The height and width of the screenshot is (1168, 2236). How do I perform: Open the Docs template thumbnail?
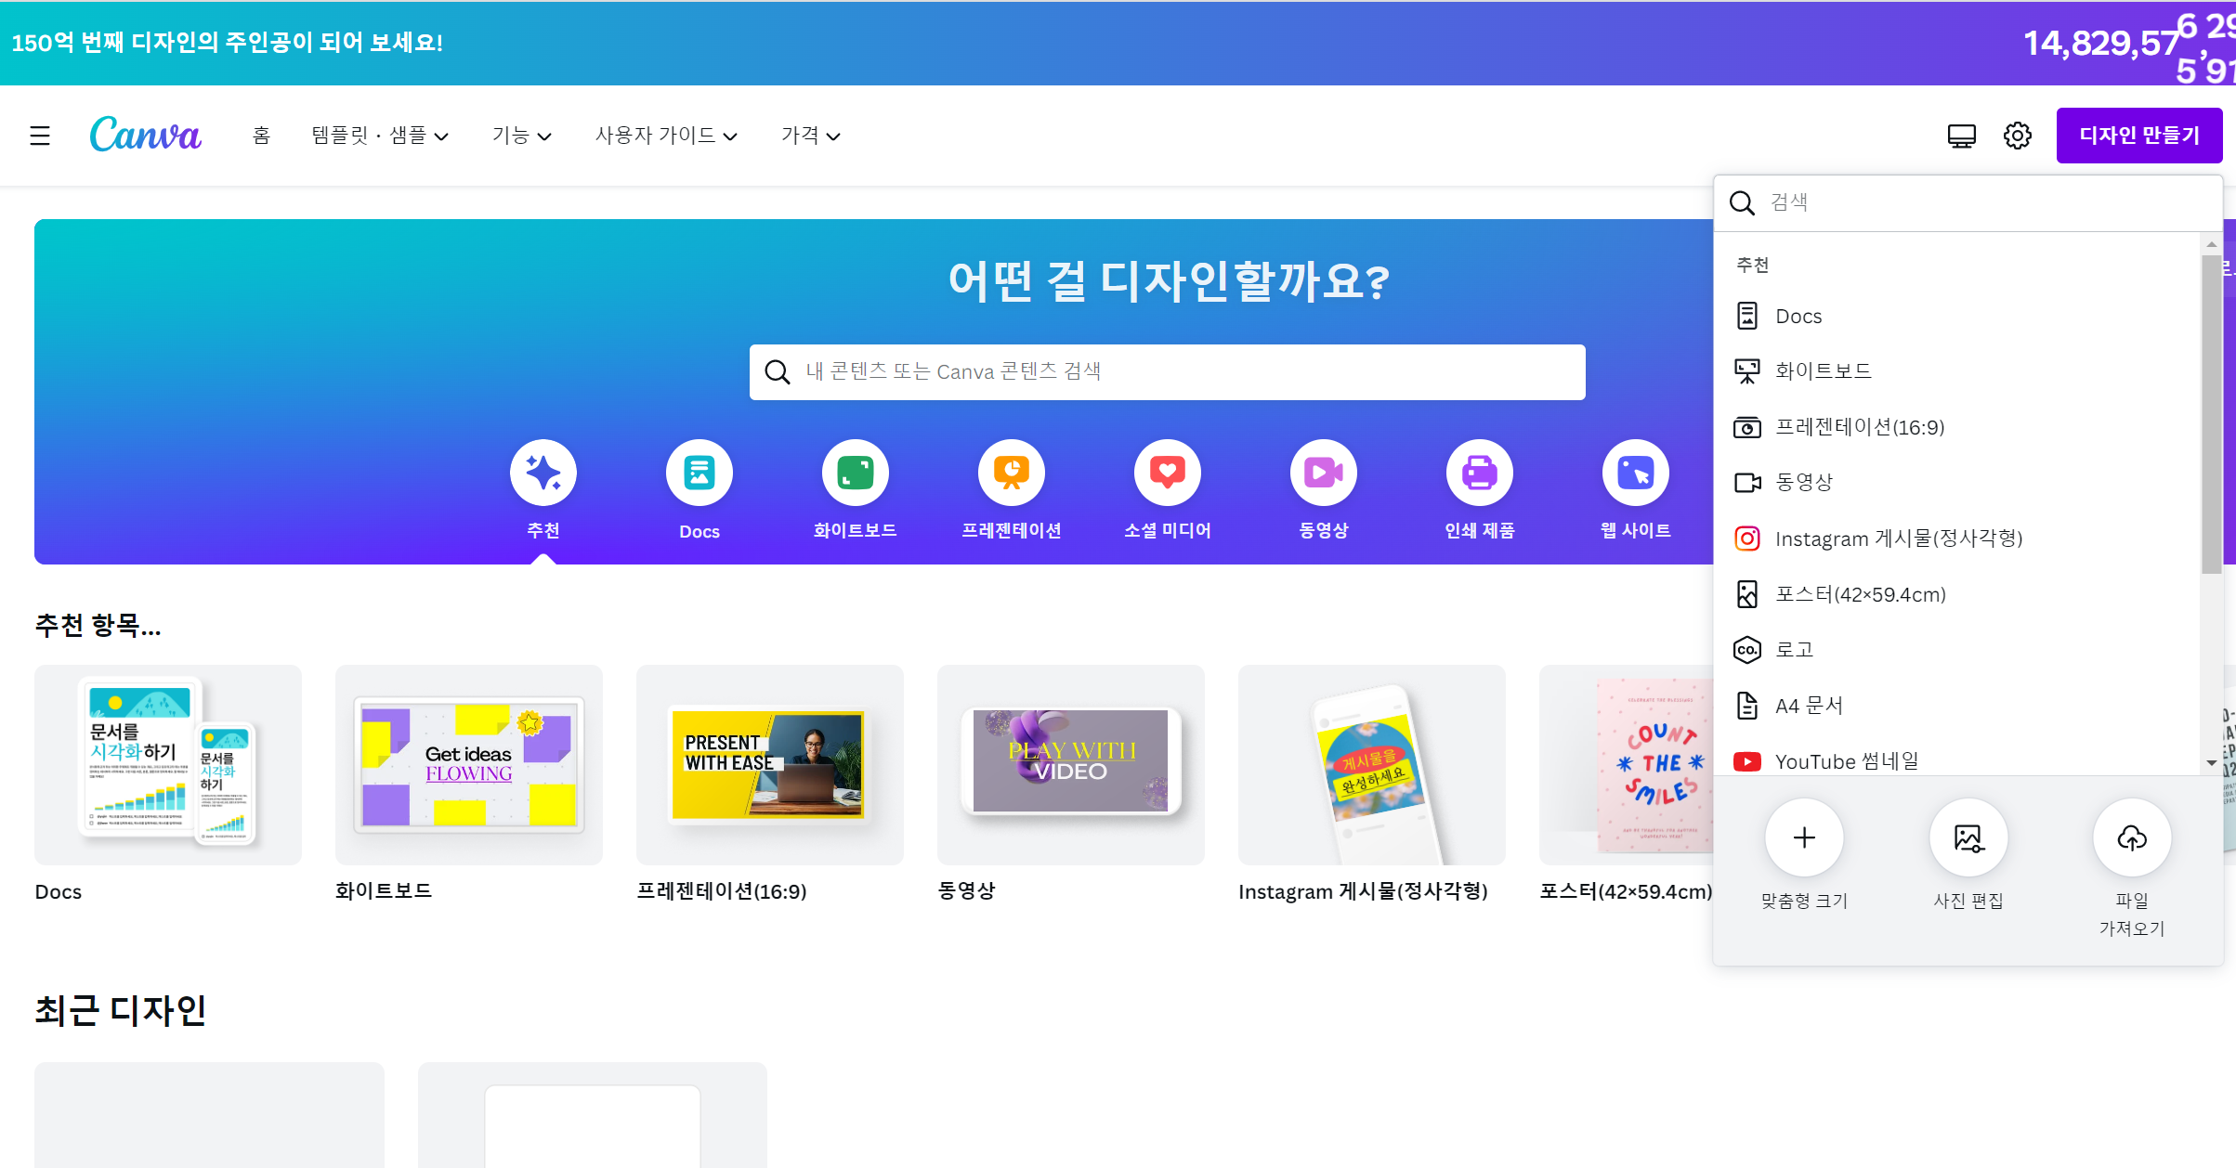[168, 765]
